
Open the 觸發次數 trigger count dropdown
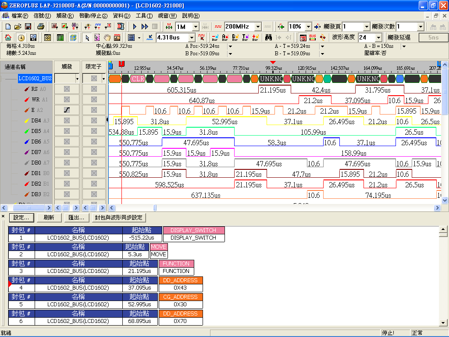click(x=420, y=27)
